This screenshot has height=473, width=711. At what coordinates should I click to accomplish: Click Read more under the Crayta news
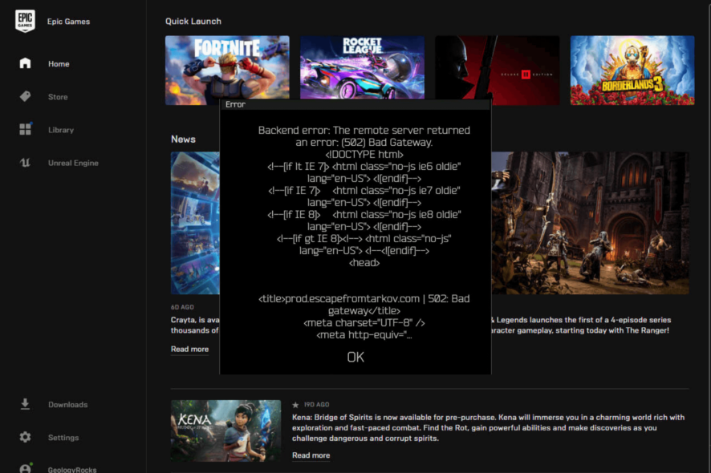coord(189,350)
